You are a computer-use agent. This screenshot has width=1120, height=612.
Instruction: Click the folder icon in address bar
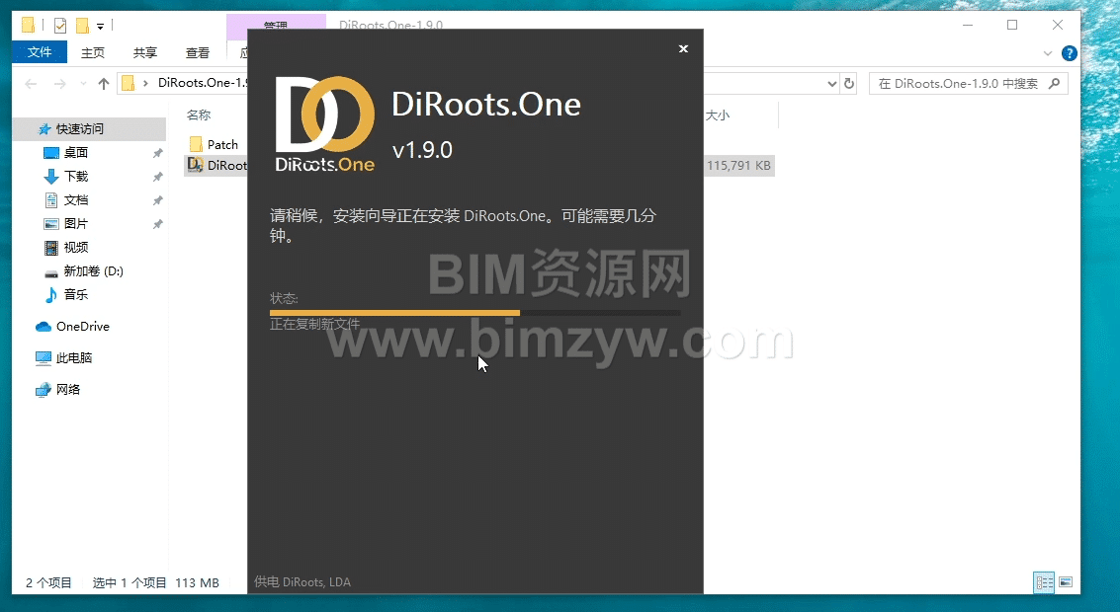click(128, 84)
